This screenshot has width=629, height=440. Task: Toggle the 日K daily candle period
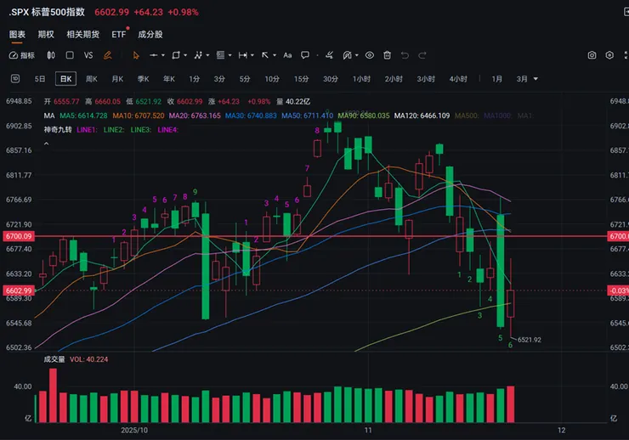tap(65, 79)
